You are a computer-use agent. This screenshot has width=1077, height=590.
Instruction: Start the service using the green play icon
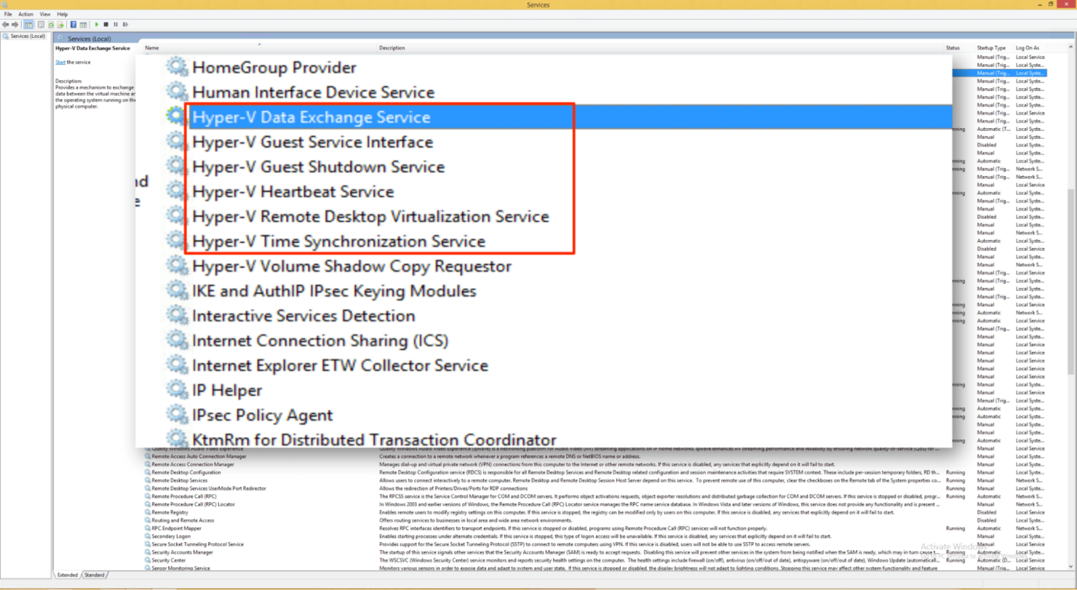click(97, 24)
